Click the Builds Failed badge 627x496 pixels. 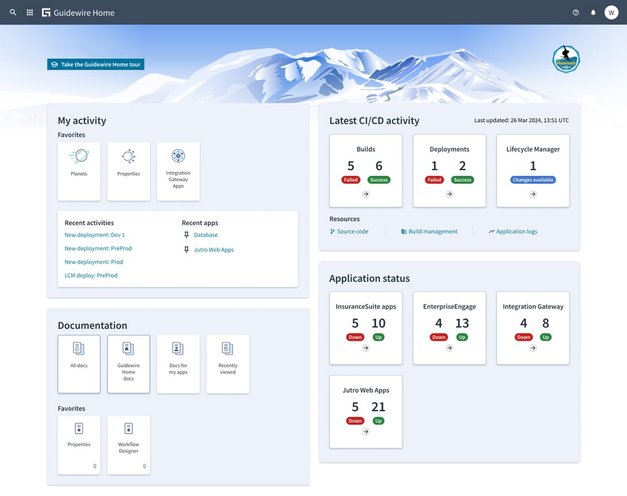[351, 180]
